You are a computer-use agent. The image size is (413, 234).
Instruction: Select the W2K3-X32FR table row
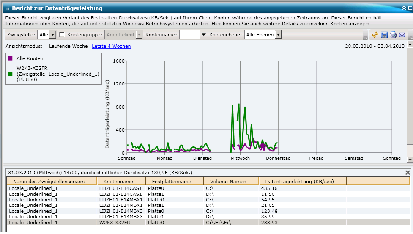(169, 222)
